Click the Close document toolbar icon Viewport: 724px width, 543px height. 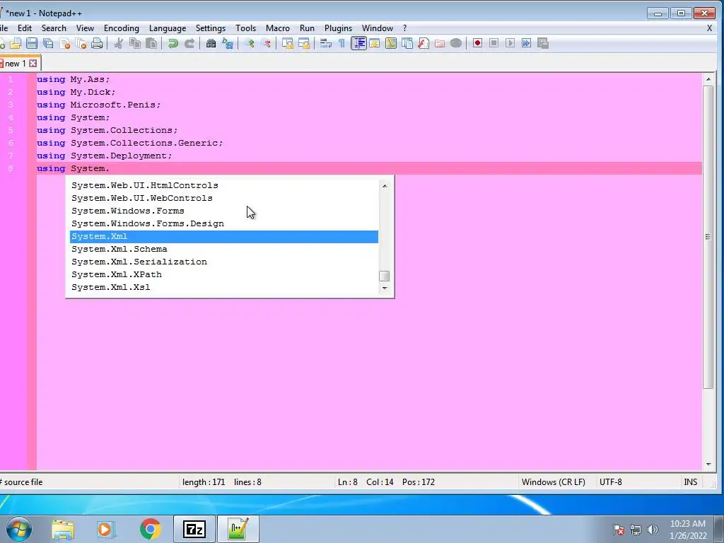coord(64,43)
